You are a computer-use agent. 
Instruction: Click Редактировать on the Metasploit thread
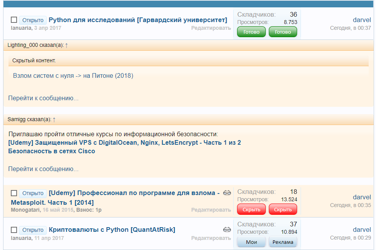pos(211,210)
